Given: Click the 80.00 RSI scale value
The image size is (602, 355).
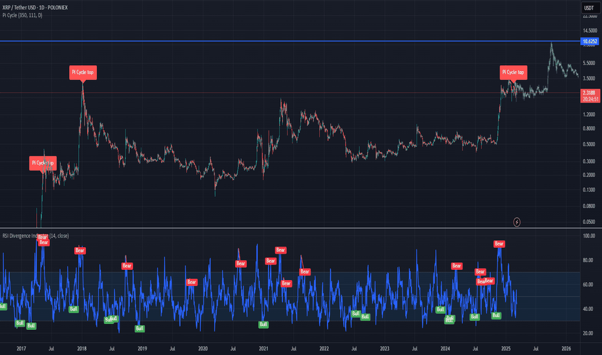Looking at the screenshot, I should coord(589,260).
